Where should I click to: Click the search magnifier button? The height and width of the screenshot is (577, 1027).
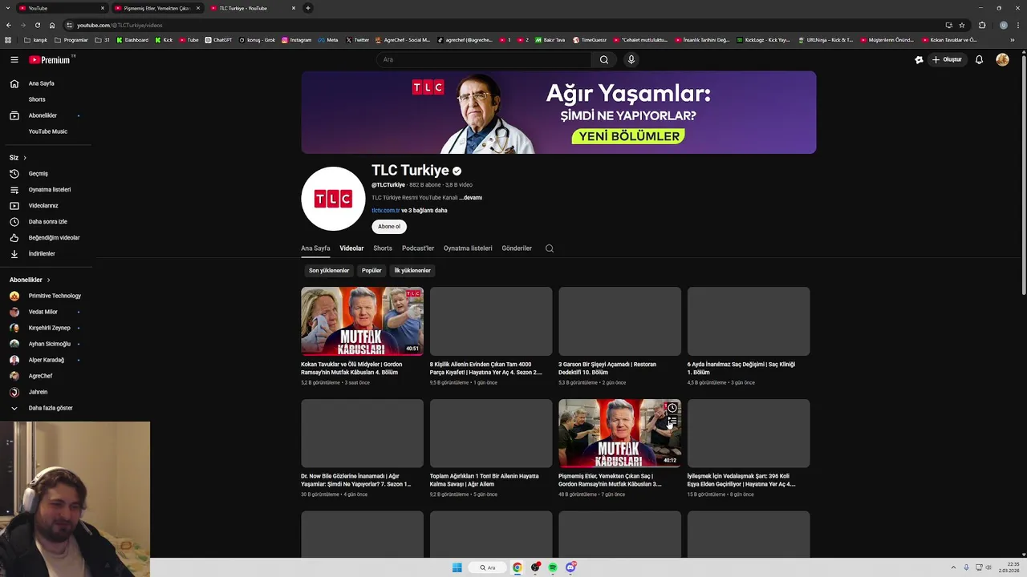pyautogui.click(x=604, y=59)
